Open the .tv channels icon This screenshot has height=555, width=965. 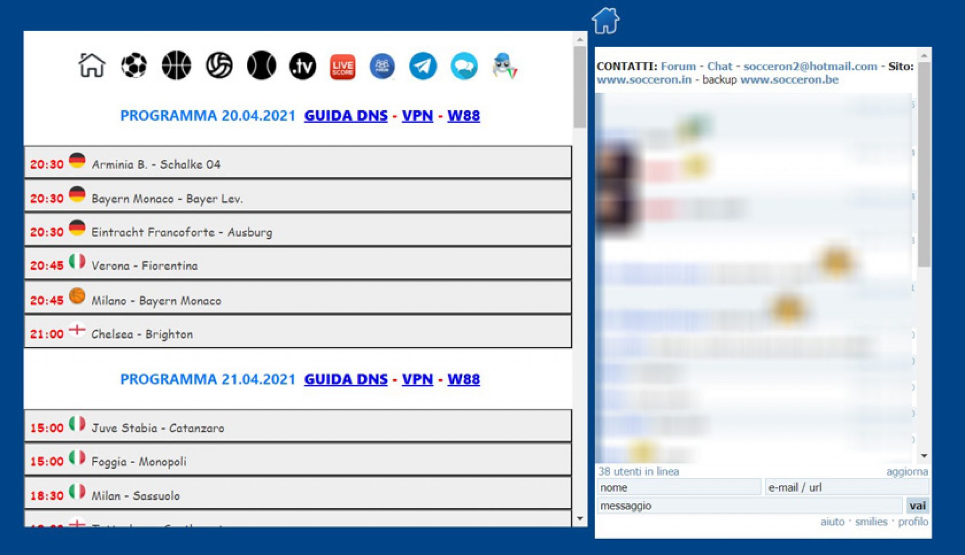tap(303, 66)
